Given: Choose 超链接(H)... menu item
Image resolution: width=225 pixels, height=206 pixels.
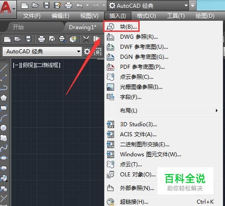Looking at the screenshot, I should point(163,202).
